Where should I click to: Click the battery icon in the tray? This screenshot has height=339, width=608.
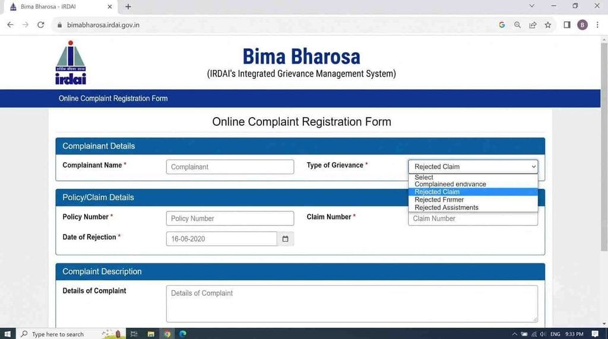point(524,334)
